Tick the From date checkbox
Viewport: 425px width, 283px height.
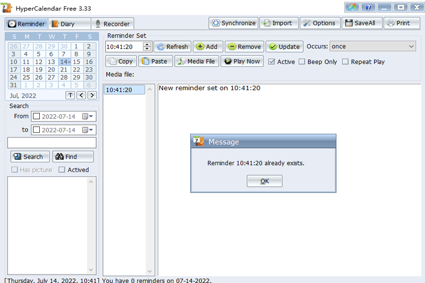tap(36, 116)
